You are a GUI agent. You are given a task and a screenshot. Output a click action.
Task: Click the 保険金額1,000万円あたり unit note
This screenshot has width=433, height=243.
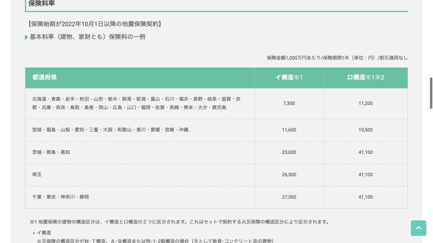coord(337,58)
